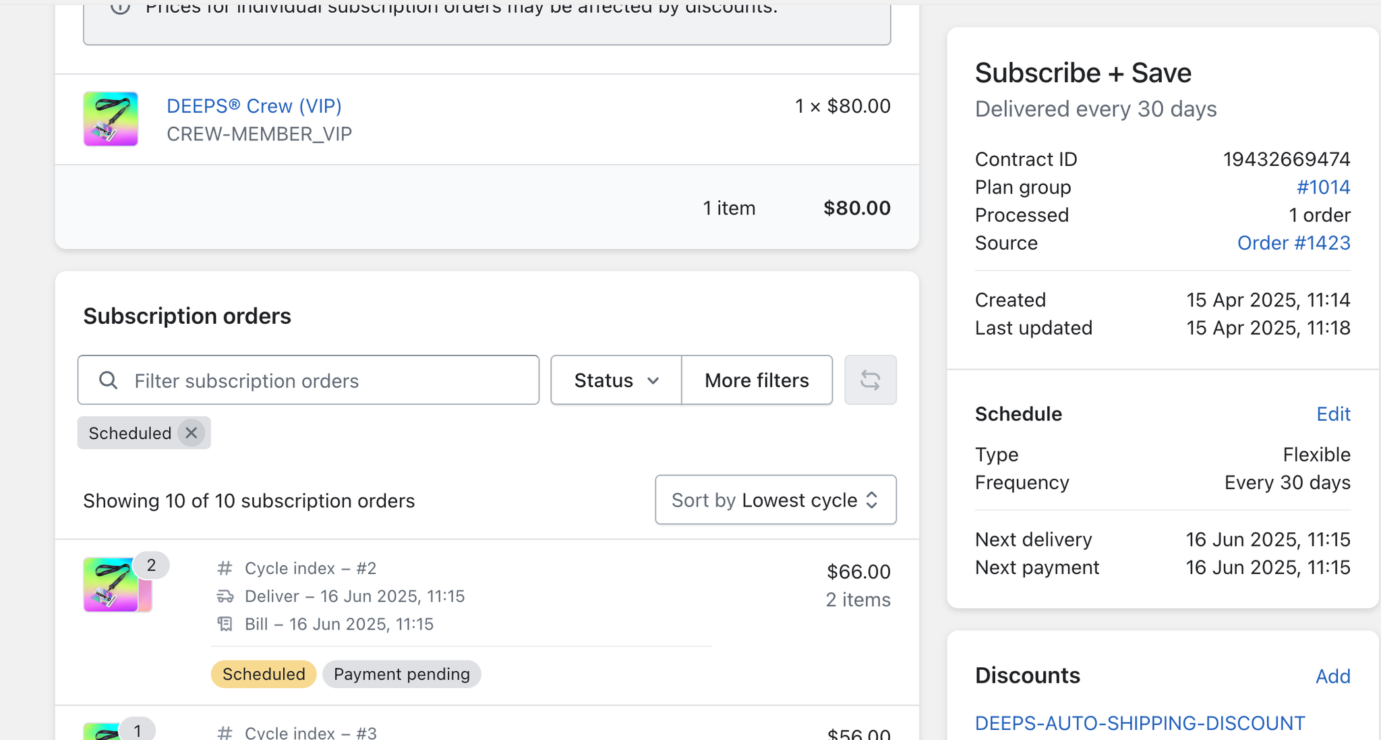The height and width of the screenshot is (740, 1381).
Task: Click the More filters button
Action: (x=757, y=380)
